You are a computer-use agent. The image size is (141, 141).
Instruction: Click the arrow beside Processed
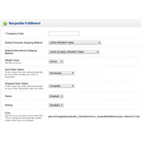click(x=73, y=73)
